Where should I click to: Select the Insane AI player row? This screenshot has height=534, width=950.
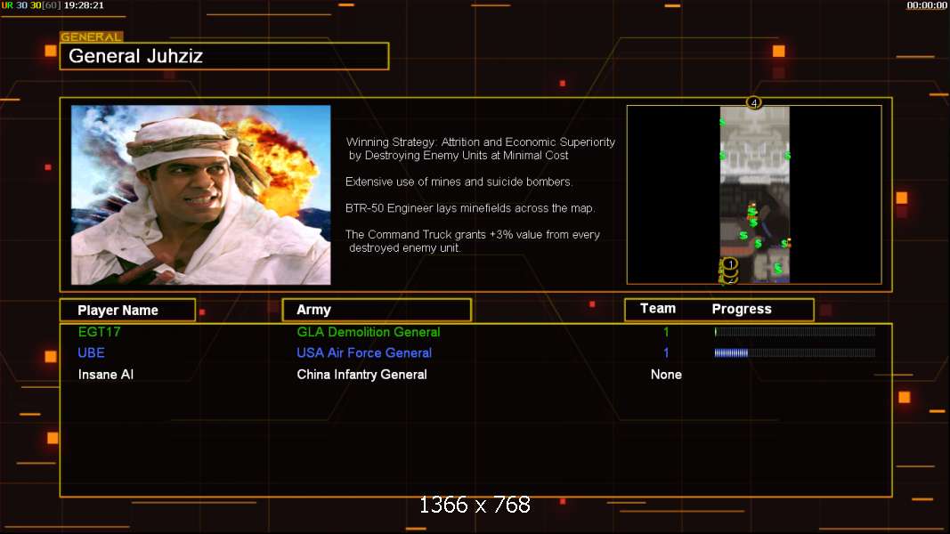click(x=475, y=375)
